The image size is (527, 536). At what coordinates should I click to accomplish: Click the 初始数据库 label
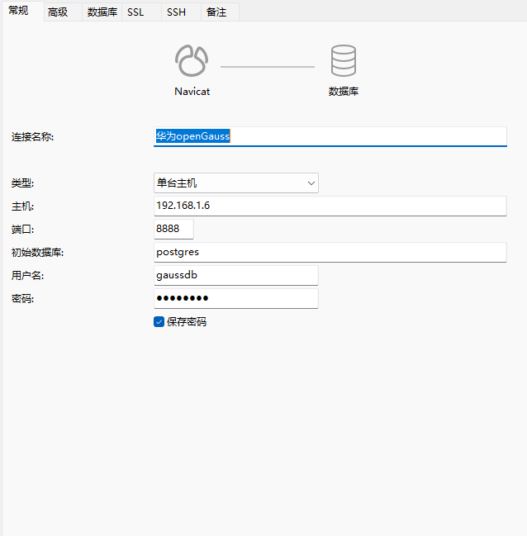(38, 252)
